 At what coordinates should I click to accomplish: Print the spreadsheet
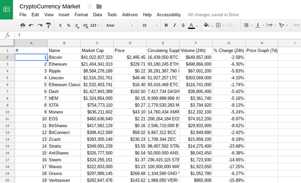point(23,25)
